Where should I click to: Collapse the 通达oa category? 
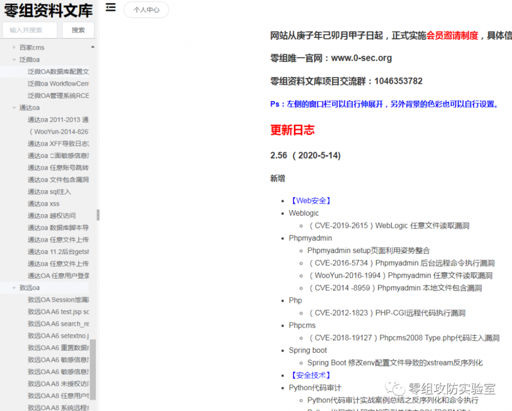13,107
